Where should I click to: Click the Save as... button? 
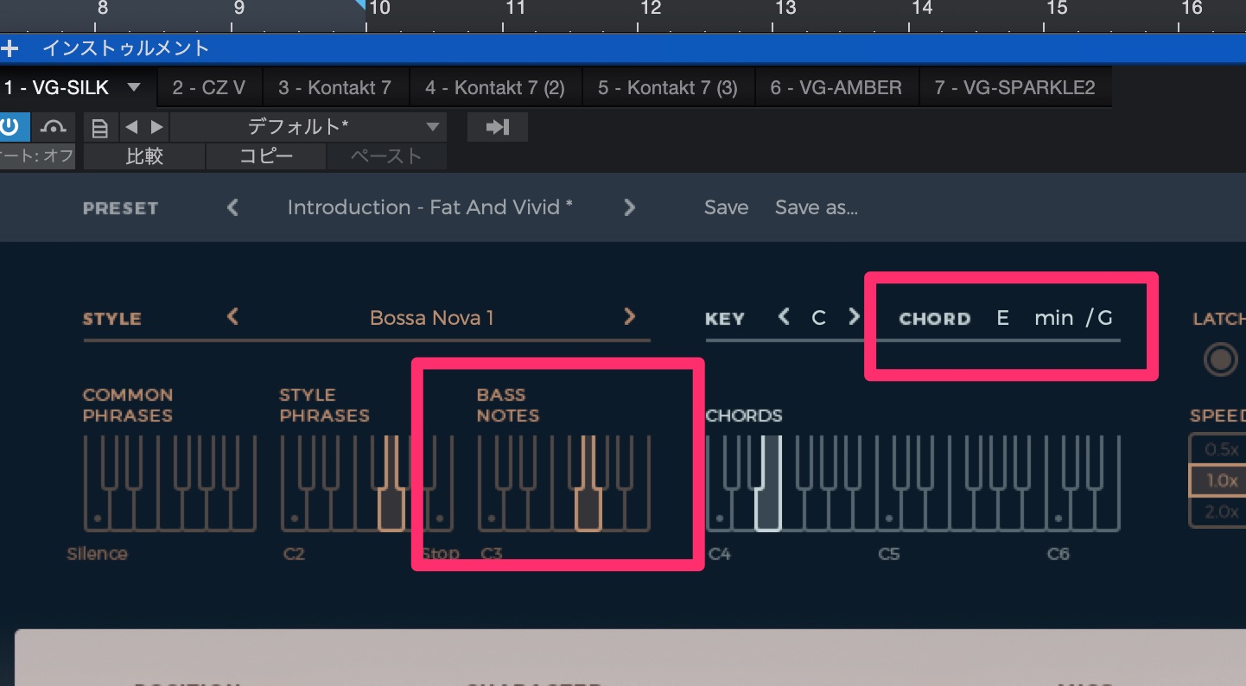tap(816, 207)
